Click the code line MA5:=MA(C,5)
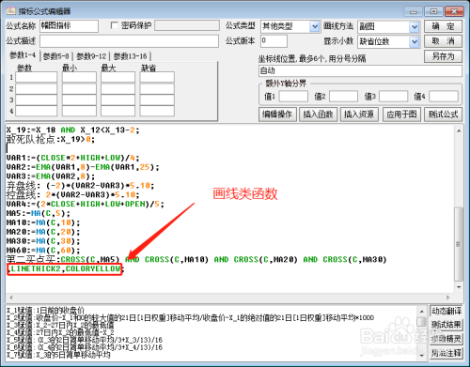Viewport: 470px width, 367px height. click(x=39, y=213)
